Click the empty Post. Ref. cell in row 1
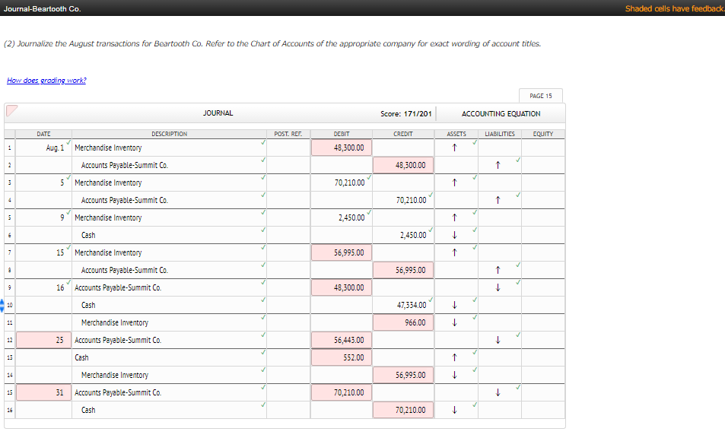Image resolution: width=725 pixels, height=438 pixels. point(288,148)
